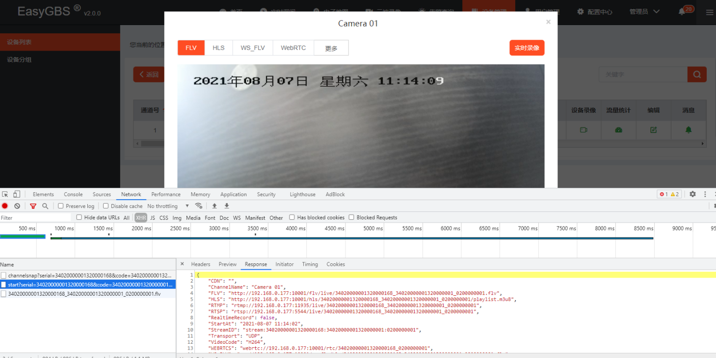
Task: Click the 返回 back button
Action: click(x=149, y=75)
